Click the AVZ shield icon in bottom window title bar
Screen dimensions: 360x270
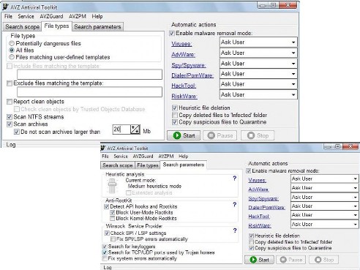(x=103, y=148)
